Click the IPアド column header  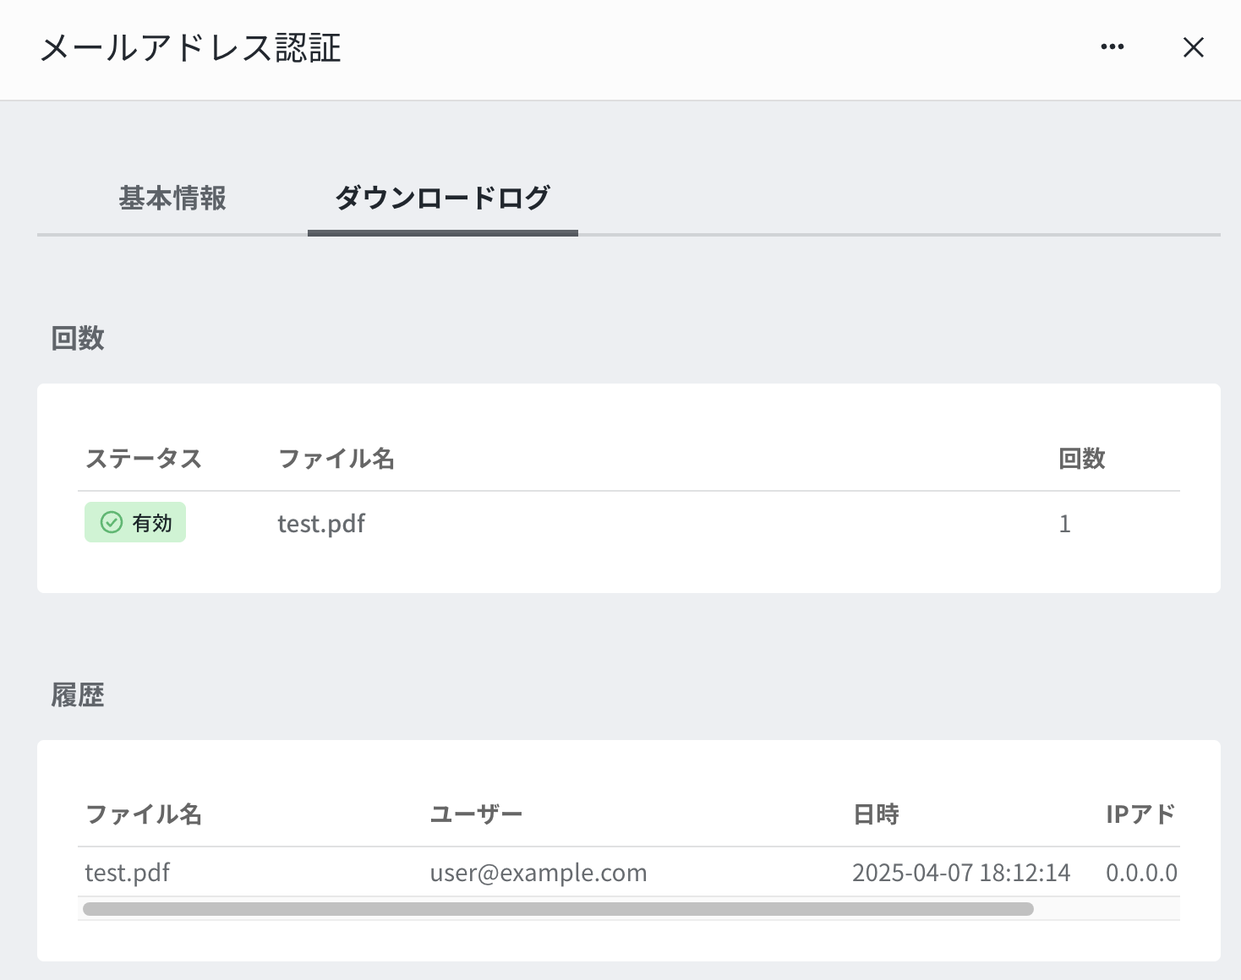click(1141, 814)
